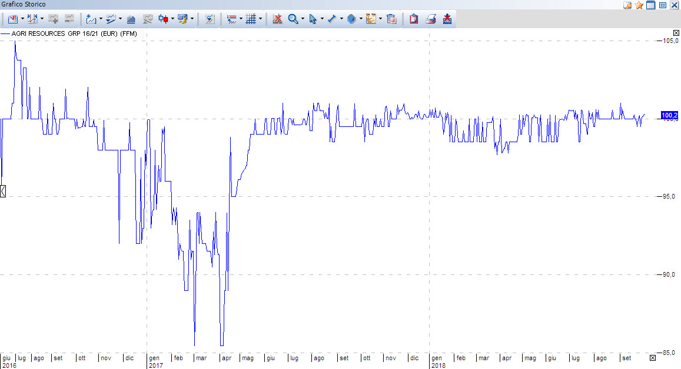Expand the dropdown beside the line study icon

click(120, 19)
